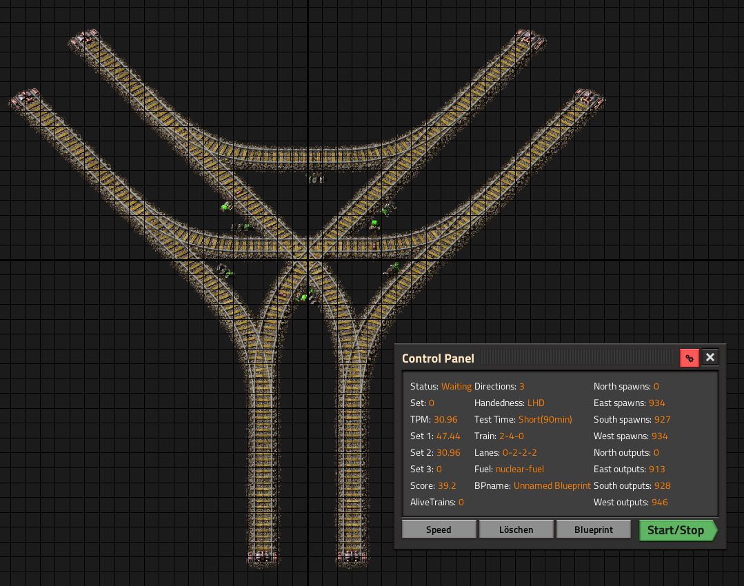Image resolution: width=744 pixels, height=586 pixels.
Task: Click the Löschen button
Action: pyautogui.click(x=516, y=529)
